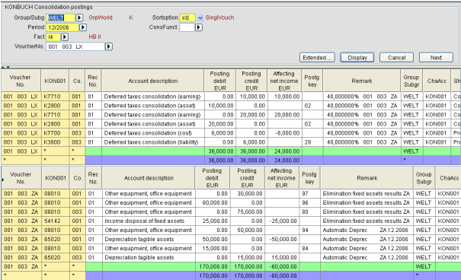
Task: Click posting key 84 cell
Action: pos(309,248)
